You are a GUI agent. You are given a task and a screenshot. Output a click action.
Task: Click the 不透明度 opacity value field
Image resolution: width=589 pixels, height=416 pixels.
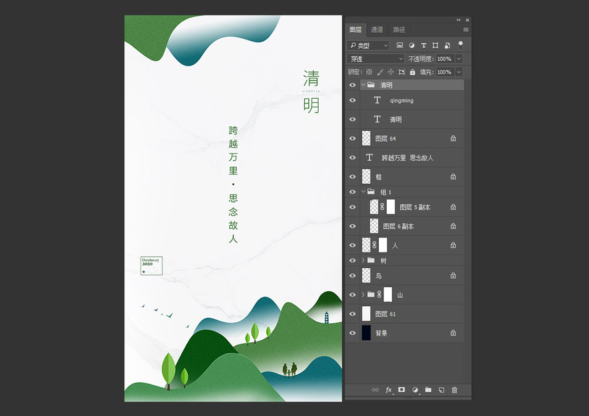pos(445,59)
